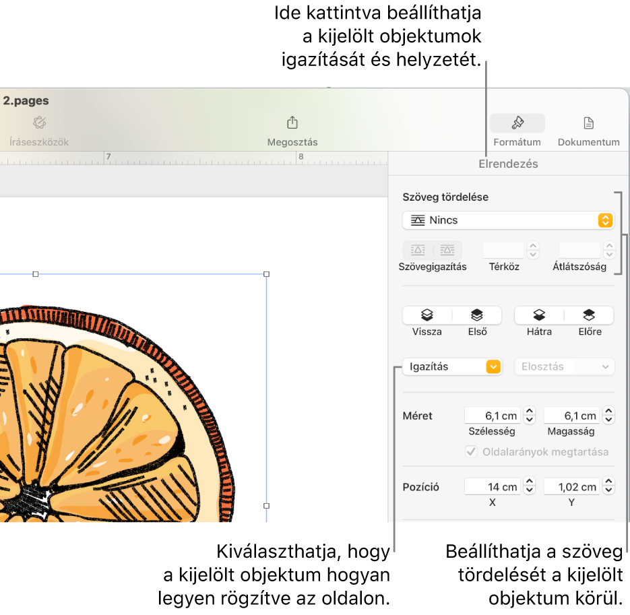Decrease the Y position value
The image size is (630, 615).
pos(609,491)
